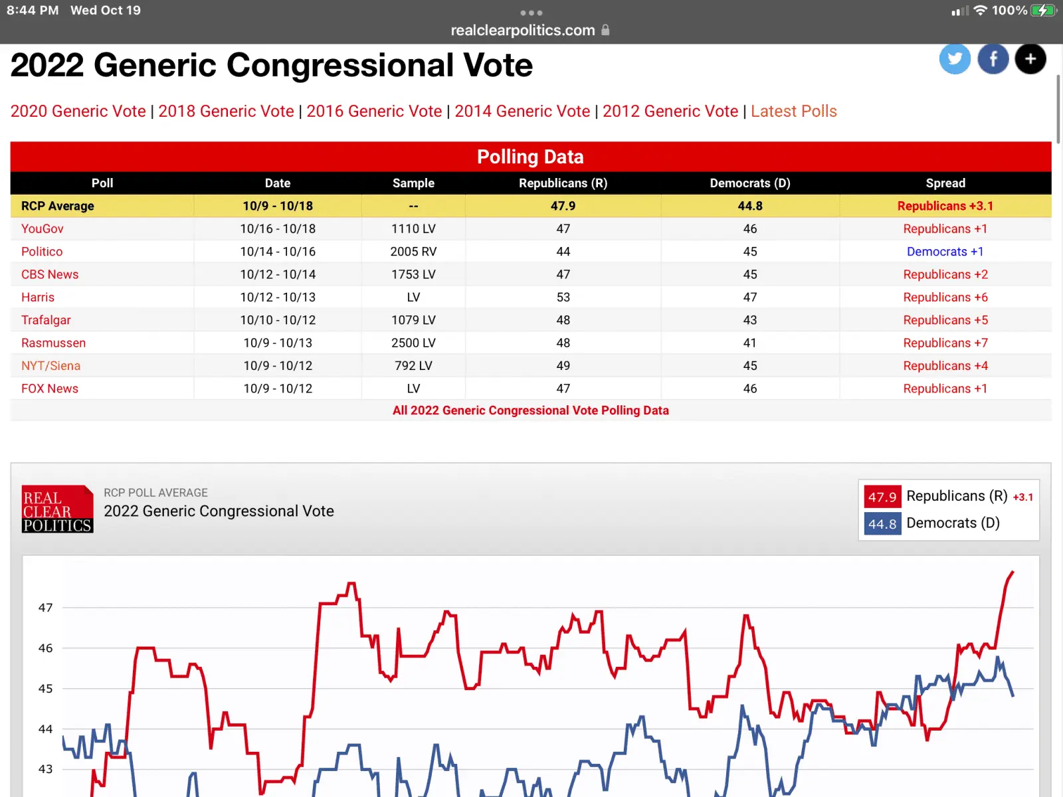1063x797 pixels.
Task: Share the page on Facebook
Action: 993,59
